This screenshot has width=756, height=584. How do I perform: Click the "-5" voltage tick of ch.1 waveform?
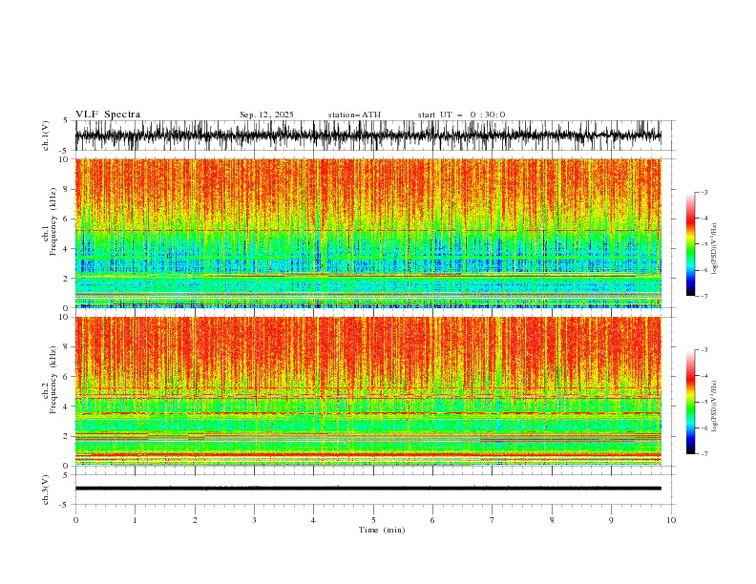point(64,151)
